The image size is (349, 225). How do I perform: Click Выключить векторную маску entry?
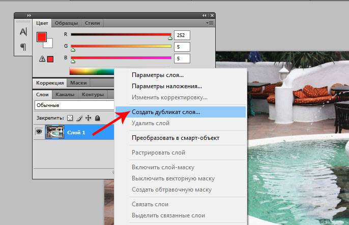point(173,178)
